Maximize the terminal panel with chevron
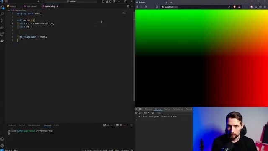 [128, 125]
